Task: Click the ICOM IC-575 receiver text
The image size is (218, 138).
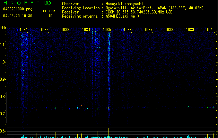Action: [x=139, y=12]
